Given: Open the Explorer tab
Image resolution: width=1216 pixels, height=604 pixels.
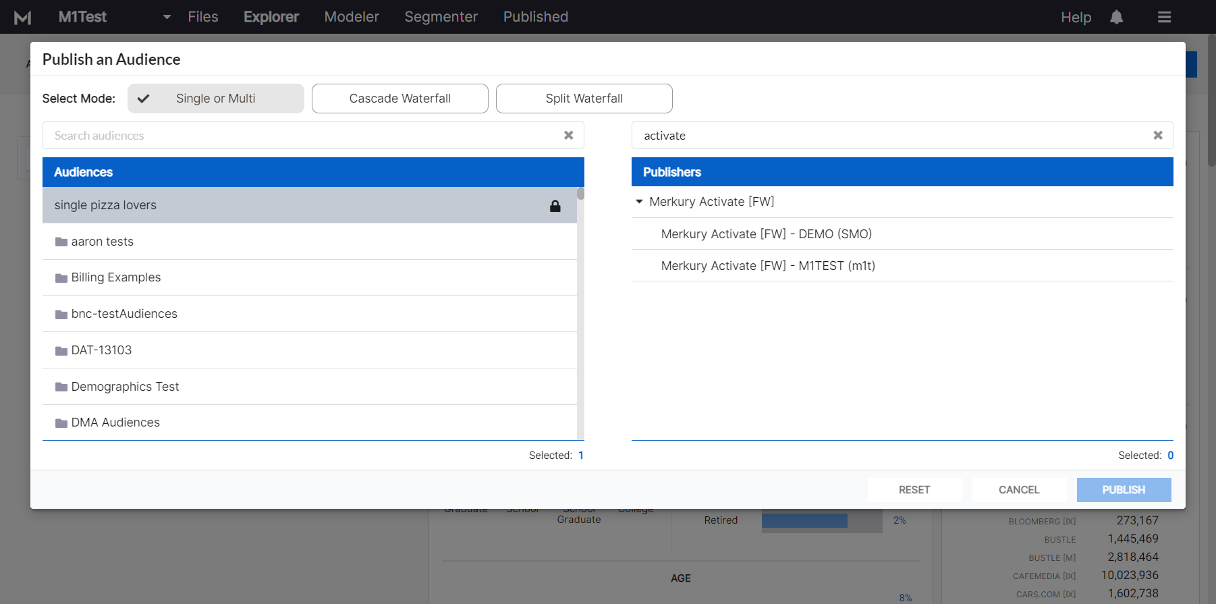Looking at the screenshot, I should (x=271, y=17).
